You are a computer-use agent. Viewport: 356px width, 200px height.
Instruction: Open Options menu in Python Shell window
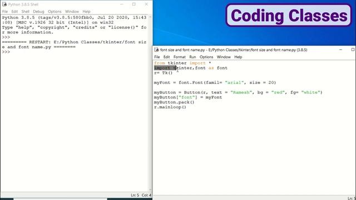55,11
